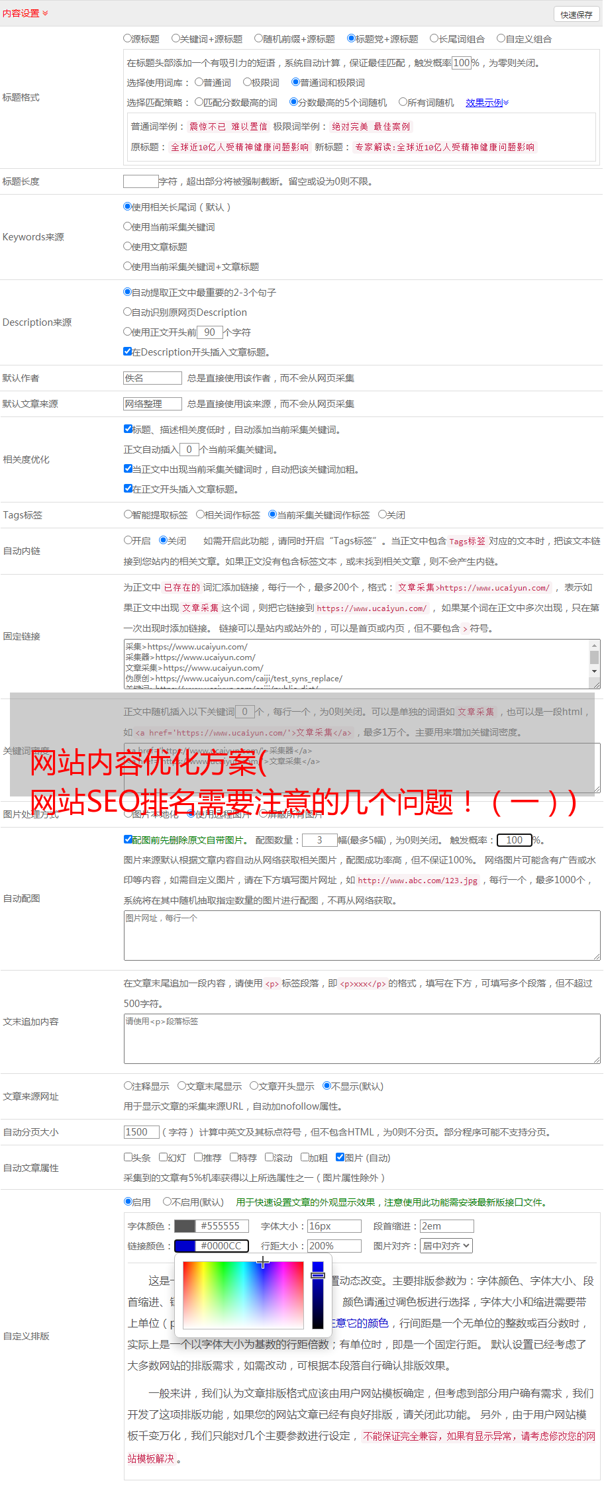Click the 段首缩进 2em field
604x1489 pixels.
click(447, 1226)
